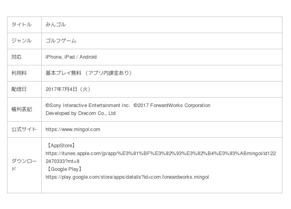Click the 【AppStore】 heading
Viewport: 291px width, 209px height.
60,146
